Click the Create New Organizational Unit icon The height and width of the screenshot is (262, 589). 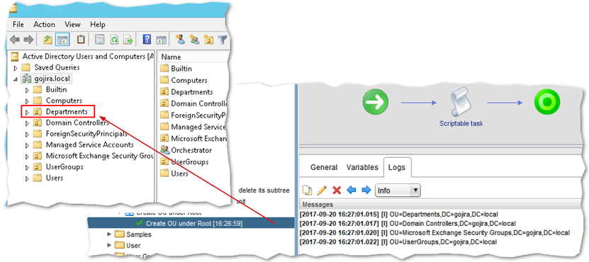click(x=208, y=39)
